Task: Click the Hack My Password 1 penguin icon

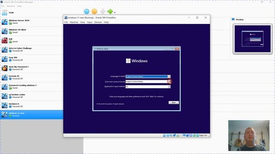Action: (5, 68)
